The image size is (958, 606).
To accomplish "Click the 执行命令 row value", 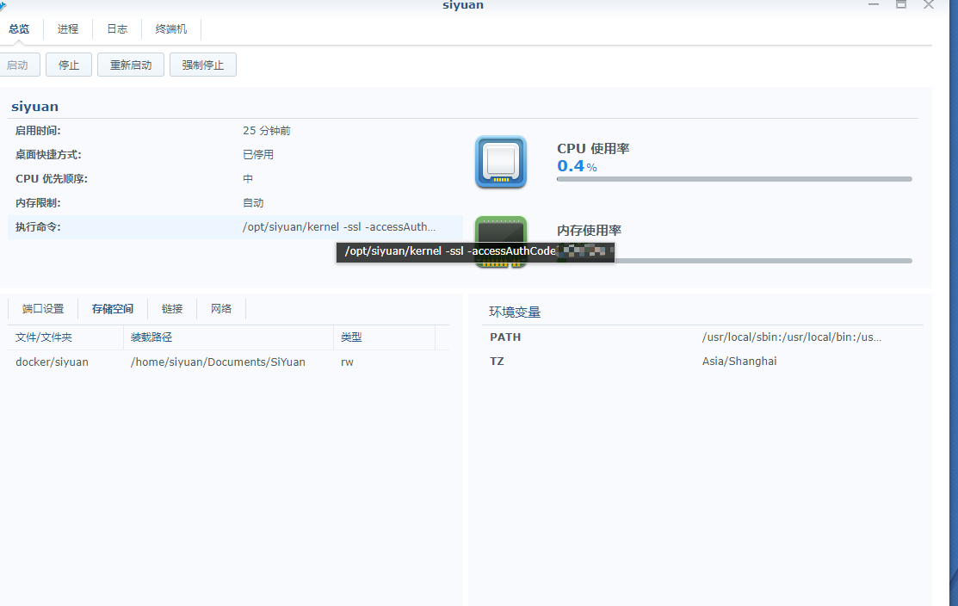I will click(339, 227).
